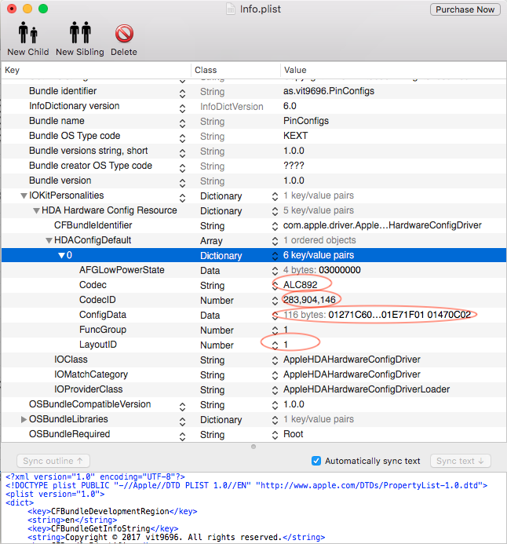This screenshot has height=544, width=507.
Task: Click the Key column header
Action: pyautogui.click(x=96, y=70)
